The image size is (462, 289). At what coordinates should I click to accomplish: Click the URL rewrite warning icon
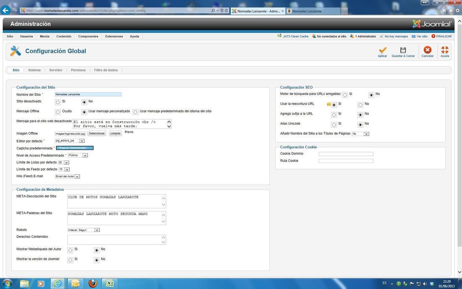(x=328, y=104)
